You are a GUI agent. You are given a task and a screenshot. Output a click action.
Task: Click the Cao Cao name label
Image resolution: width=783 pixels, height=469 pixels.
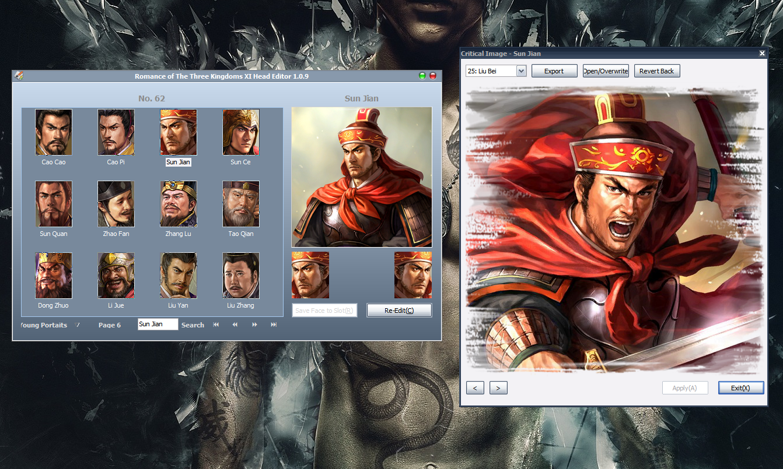54,162
